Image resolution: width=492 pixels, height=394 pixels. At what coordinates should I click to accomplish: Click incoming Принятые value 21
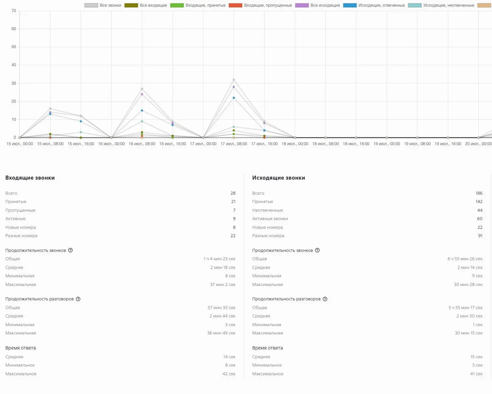pyautogui.click(x=233, y=202)
